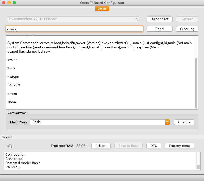204x181 pixels.
Task: Click the disabled Refresh button
Action: pos(187,19)
